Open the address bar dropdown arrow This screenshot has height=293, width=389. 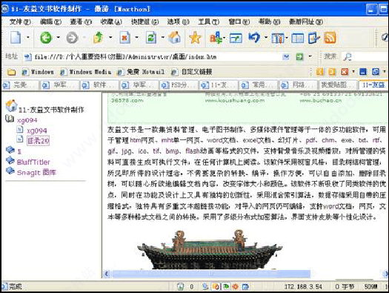point(286,57)
